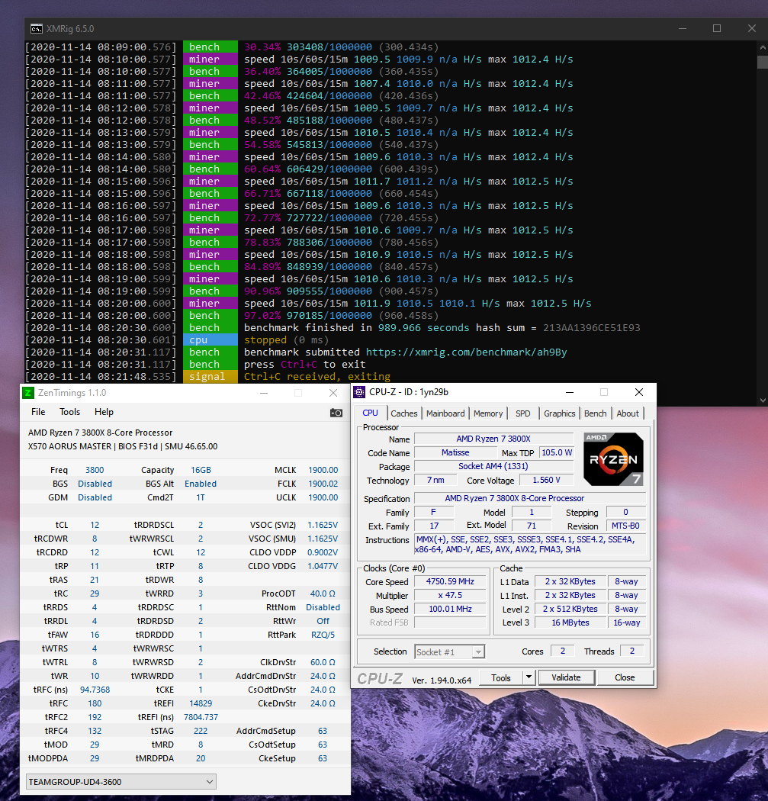The height and width of the screenshot is (801, 768).
Task: Click the AMD Ryzen 7 logo in CPU-Z
Action: (x=613, y=458)
